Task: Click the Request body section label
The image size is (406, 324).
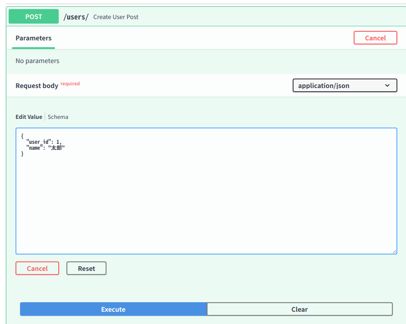Action: click(36, 85)
